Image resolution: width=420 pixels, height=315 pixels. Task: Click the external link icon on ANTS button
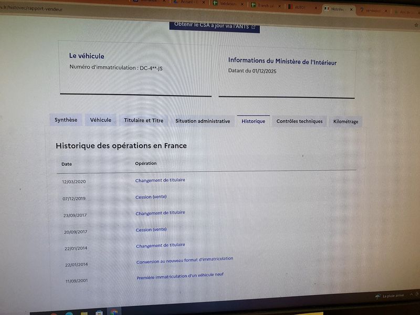[x=253, y=27]
